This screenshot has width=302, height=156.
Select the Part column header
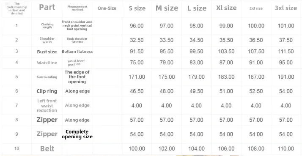(x=47, y=7)
